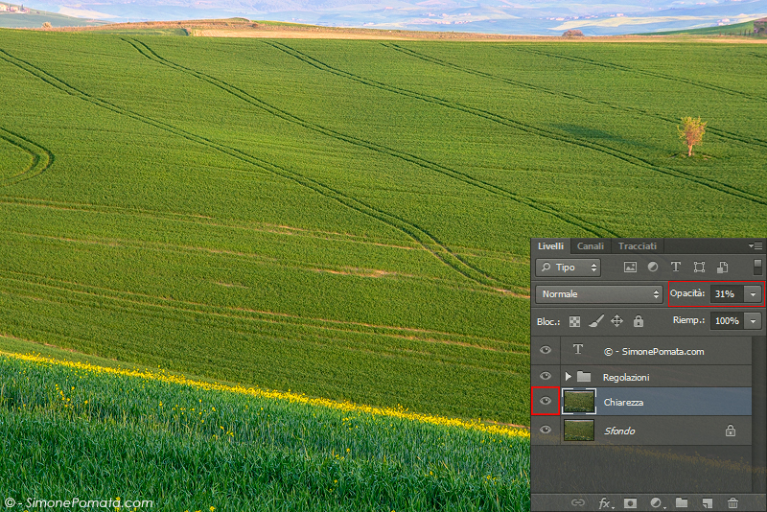Viewport: 767px width, 512px height.
Task: Switch to the Canali tab
Action: click(591, 246)
